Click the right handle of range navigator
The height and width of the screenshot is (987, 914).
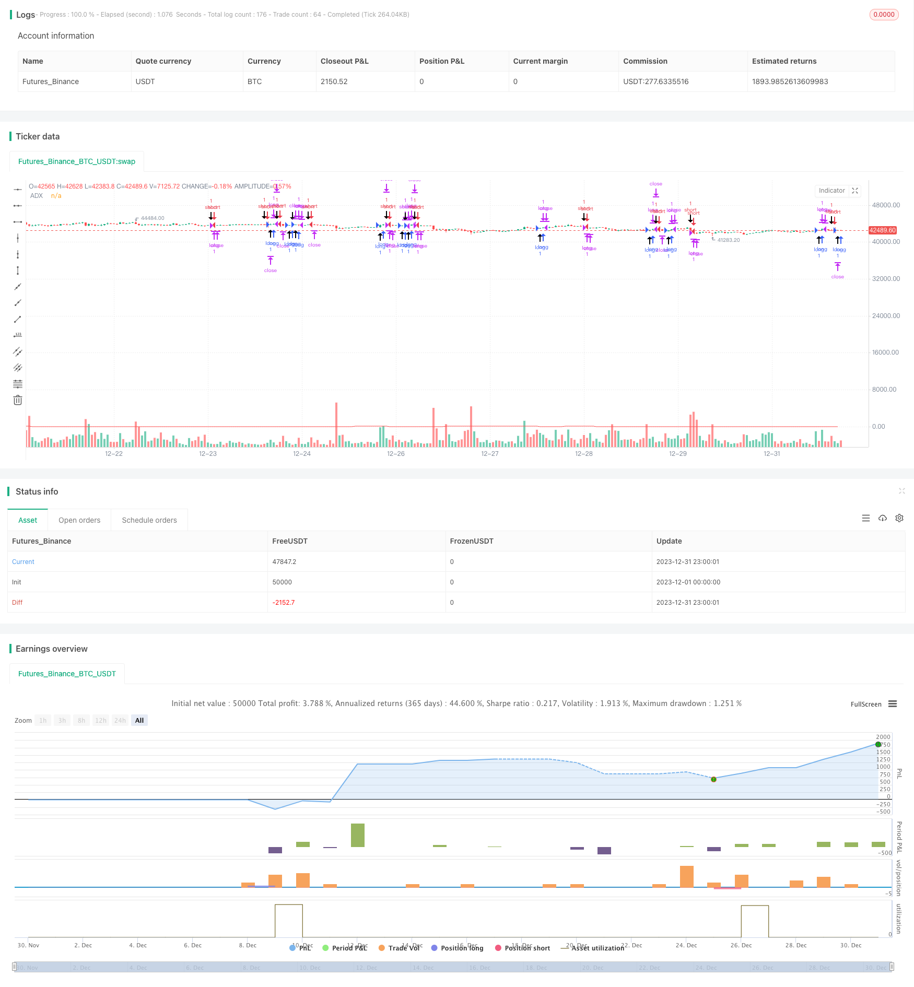[x=892, y=967]
